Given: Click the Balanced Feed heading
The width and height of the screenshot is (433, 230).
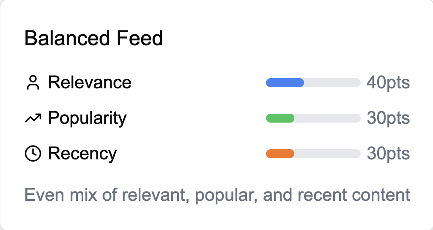Looking at the screenshot, I should [x=93, y=39].
